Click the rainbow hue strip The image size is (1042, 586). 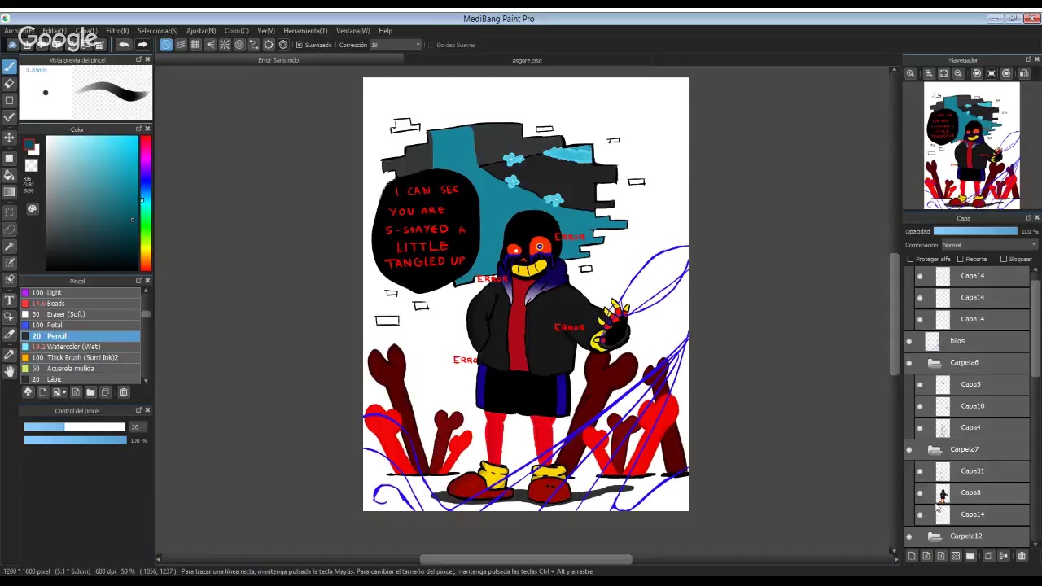pos(146,203)
